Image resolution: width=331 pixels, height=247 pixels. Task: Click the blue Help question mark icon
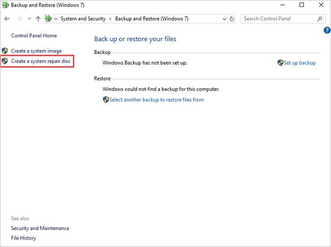tap(327, 30)
